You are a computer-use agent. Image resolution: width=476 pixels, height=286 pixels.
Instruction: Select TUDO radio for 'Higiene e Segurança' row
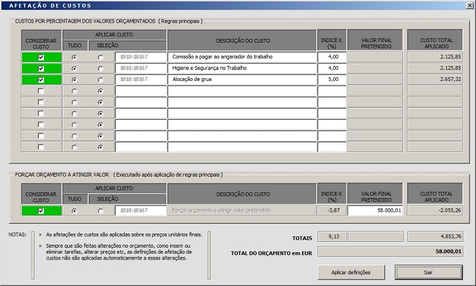click(x=74, y=69)
